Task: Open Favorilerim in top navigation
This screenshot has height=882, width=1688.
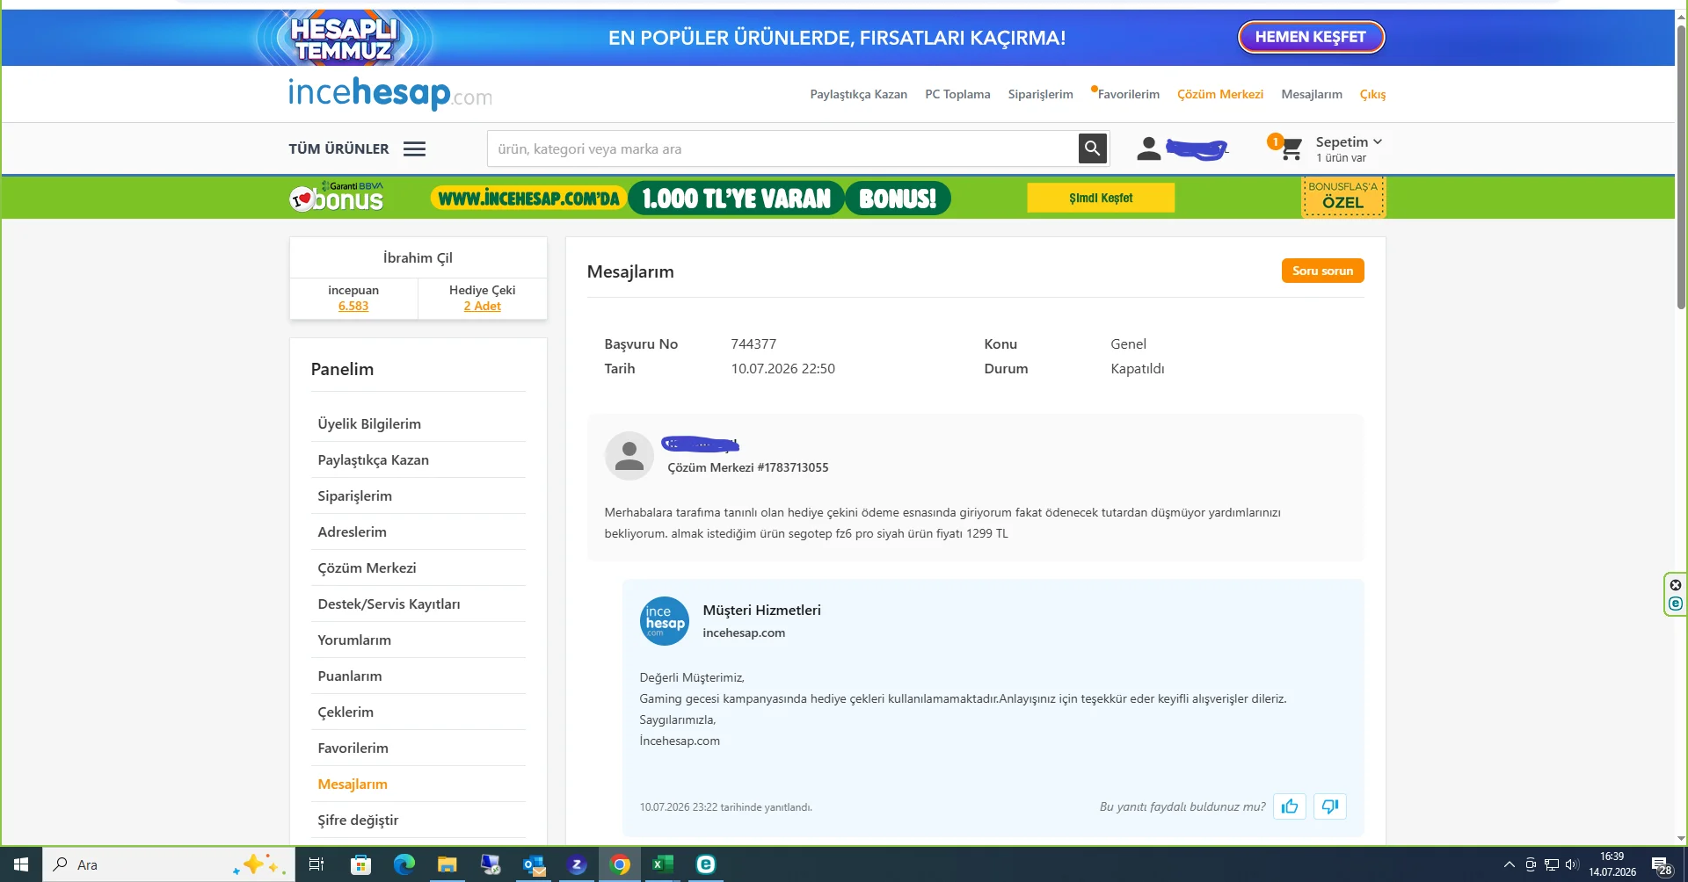Action: pos(1128,94)
